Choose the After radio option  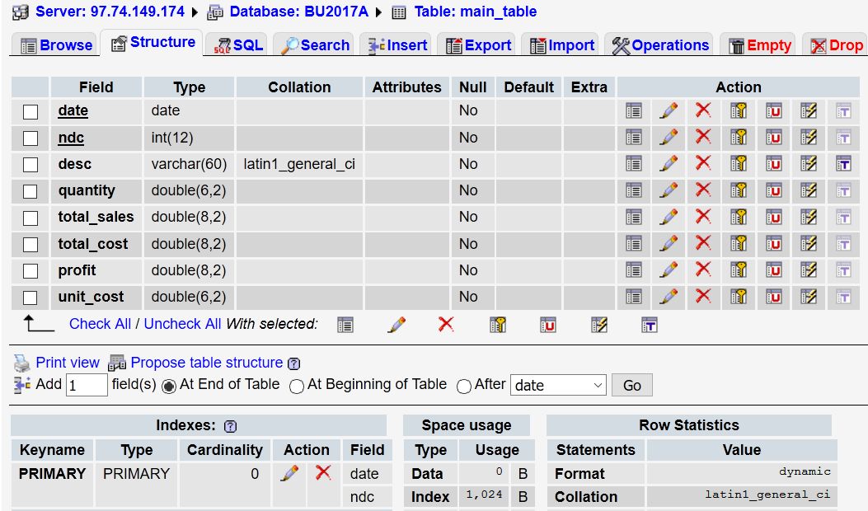pyautogui.click(x=464, y=386)
